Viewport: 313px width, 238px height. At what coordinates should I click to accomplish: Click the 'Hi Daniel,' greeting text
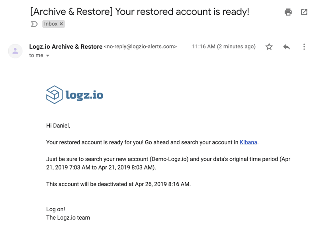coord(58,126)
